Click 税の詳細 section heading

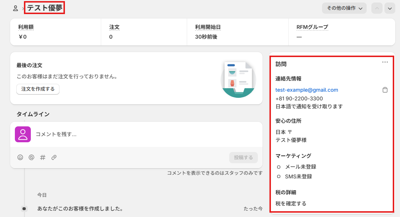tap(286, 192)
